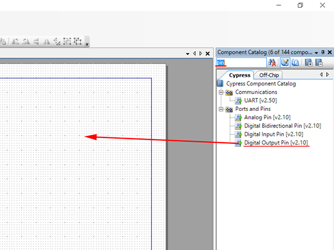Select the Cypress Component Catalog root node
Image resolution: width=334 pixels, height=250 pixels.
click(x=261, y=83)
